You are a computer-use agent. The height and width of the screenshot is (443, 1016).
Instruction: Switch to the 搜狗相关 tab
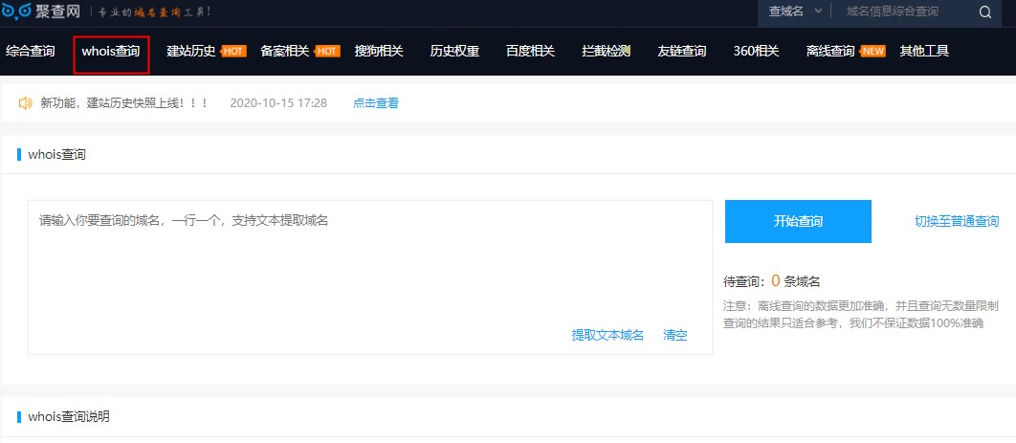[379, 51]
